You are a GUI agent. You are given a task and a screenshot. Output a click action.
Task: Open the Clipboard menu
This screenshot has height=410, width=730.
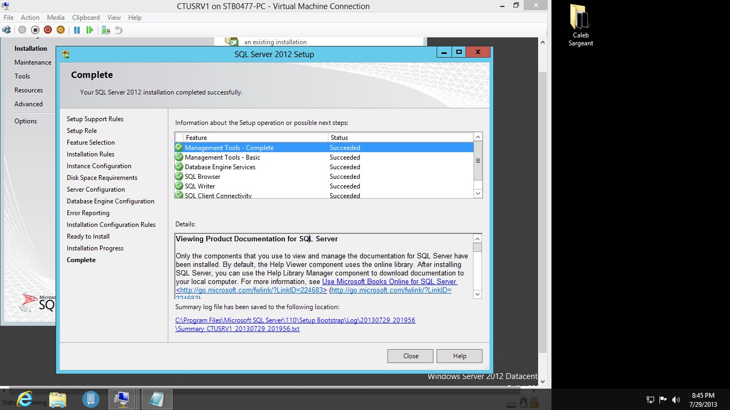86,18
